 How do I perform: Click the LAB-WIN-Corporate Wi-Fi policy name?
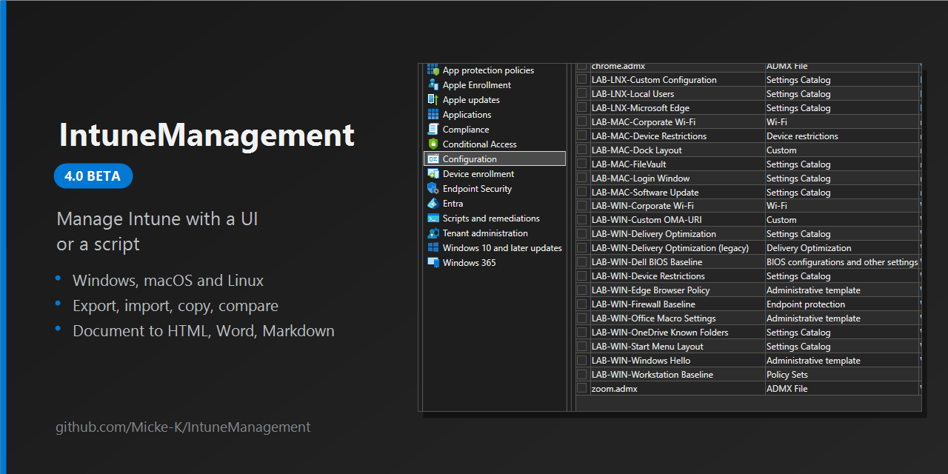643,206
